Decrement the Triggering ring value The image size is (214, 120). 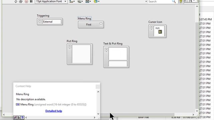40,22
